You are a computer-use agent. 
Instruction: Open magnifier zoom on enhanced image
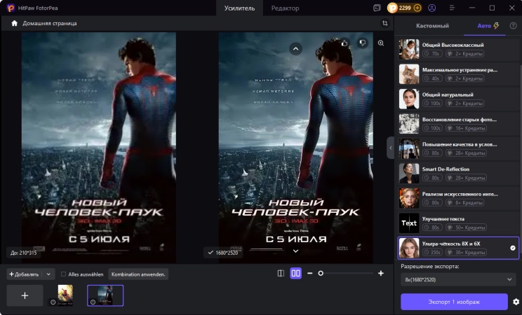tap(381, 43)
